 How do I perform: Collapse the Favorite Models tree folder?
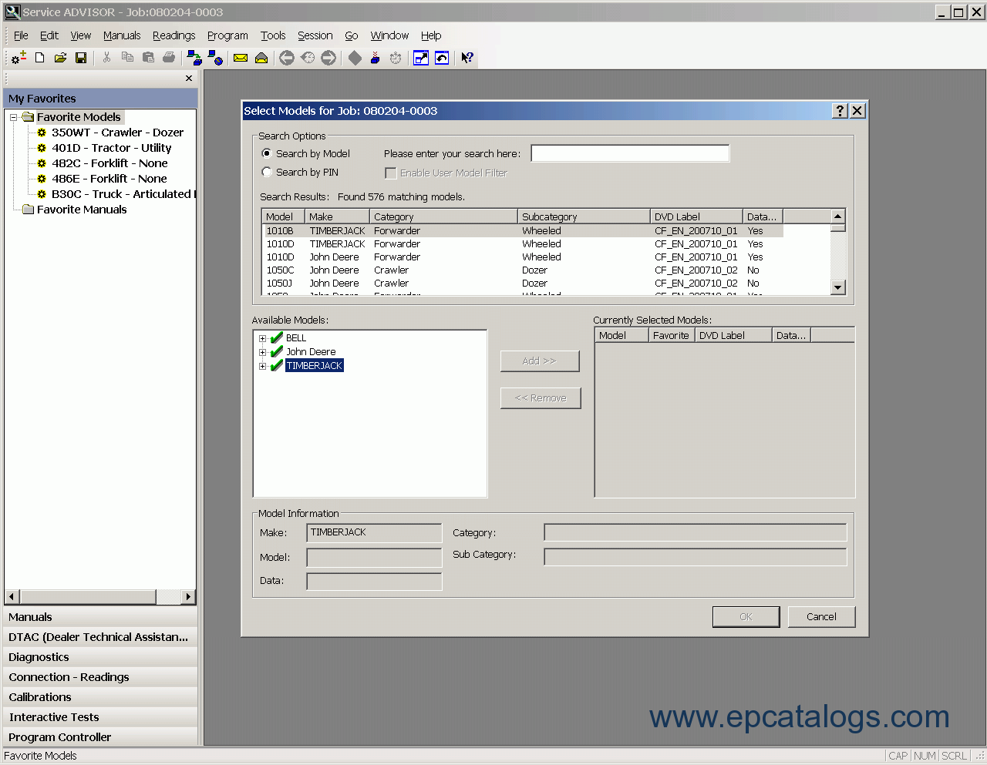(x=13, y=117)
